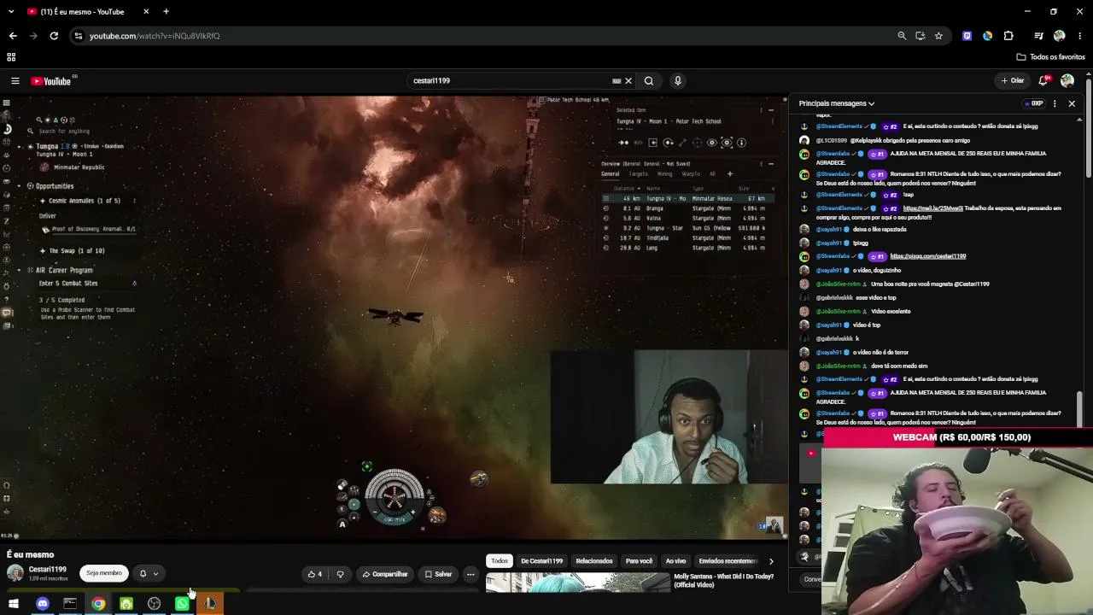Open live chat options three-dot menu

(x=1055, y=103)
